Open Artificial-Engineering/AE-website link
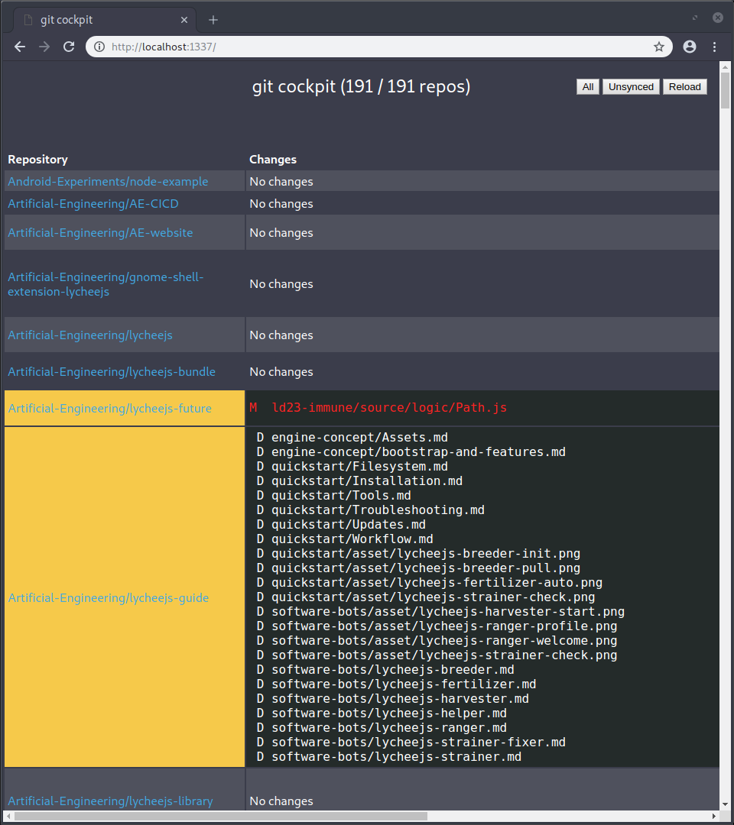 point(100,232)
